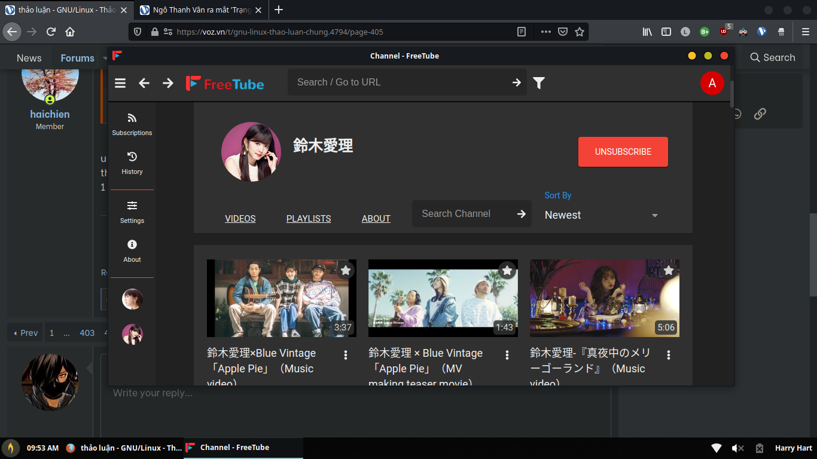Screen dimensions: 817x459
Task: Click the green B+ extension icon
Action: pos(705,32)
